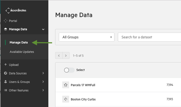Screen dimensions: 181x107
Task: Go to the previous page of datasets
Action: (x=59, y=56)
